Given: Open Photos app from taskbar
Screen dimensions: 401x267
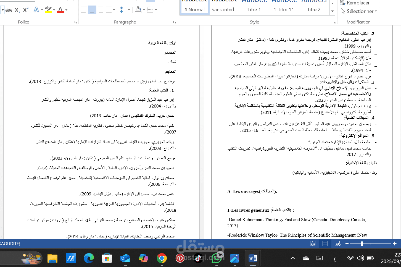Looking at the screenshot, I should [x=234, y=258].
